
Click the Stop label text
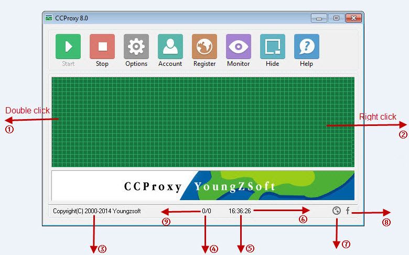[102, 64]
